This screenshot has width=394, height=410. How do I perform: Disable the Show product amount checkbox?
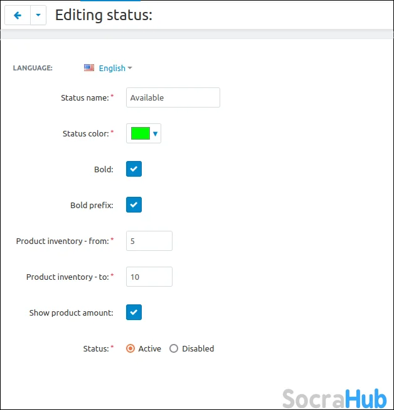click(x=134, y=313)
